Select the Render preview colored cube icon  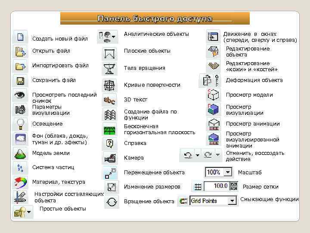pos(213,109)
